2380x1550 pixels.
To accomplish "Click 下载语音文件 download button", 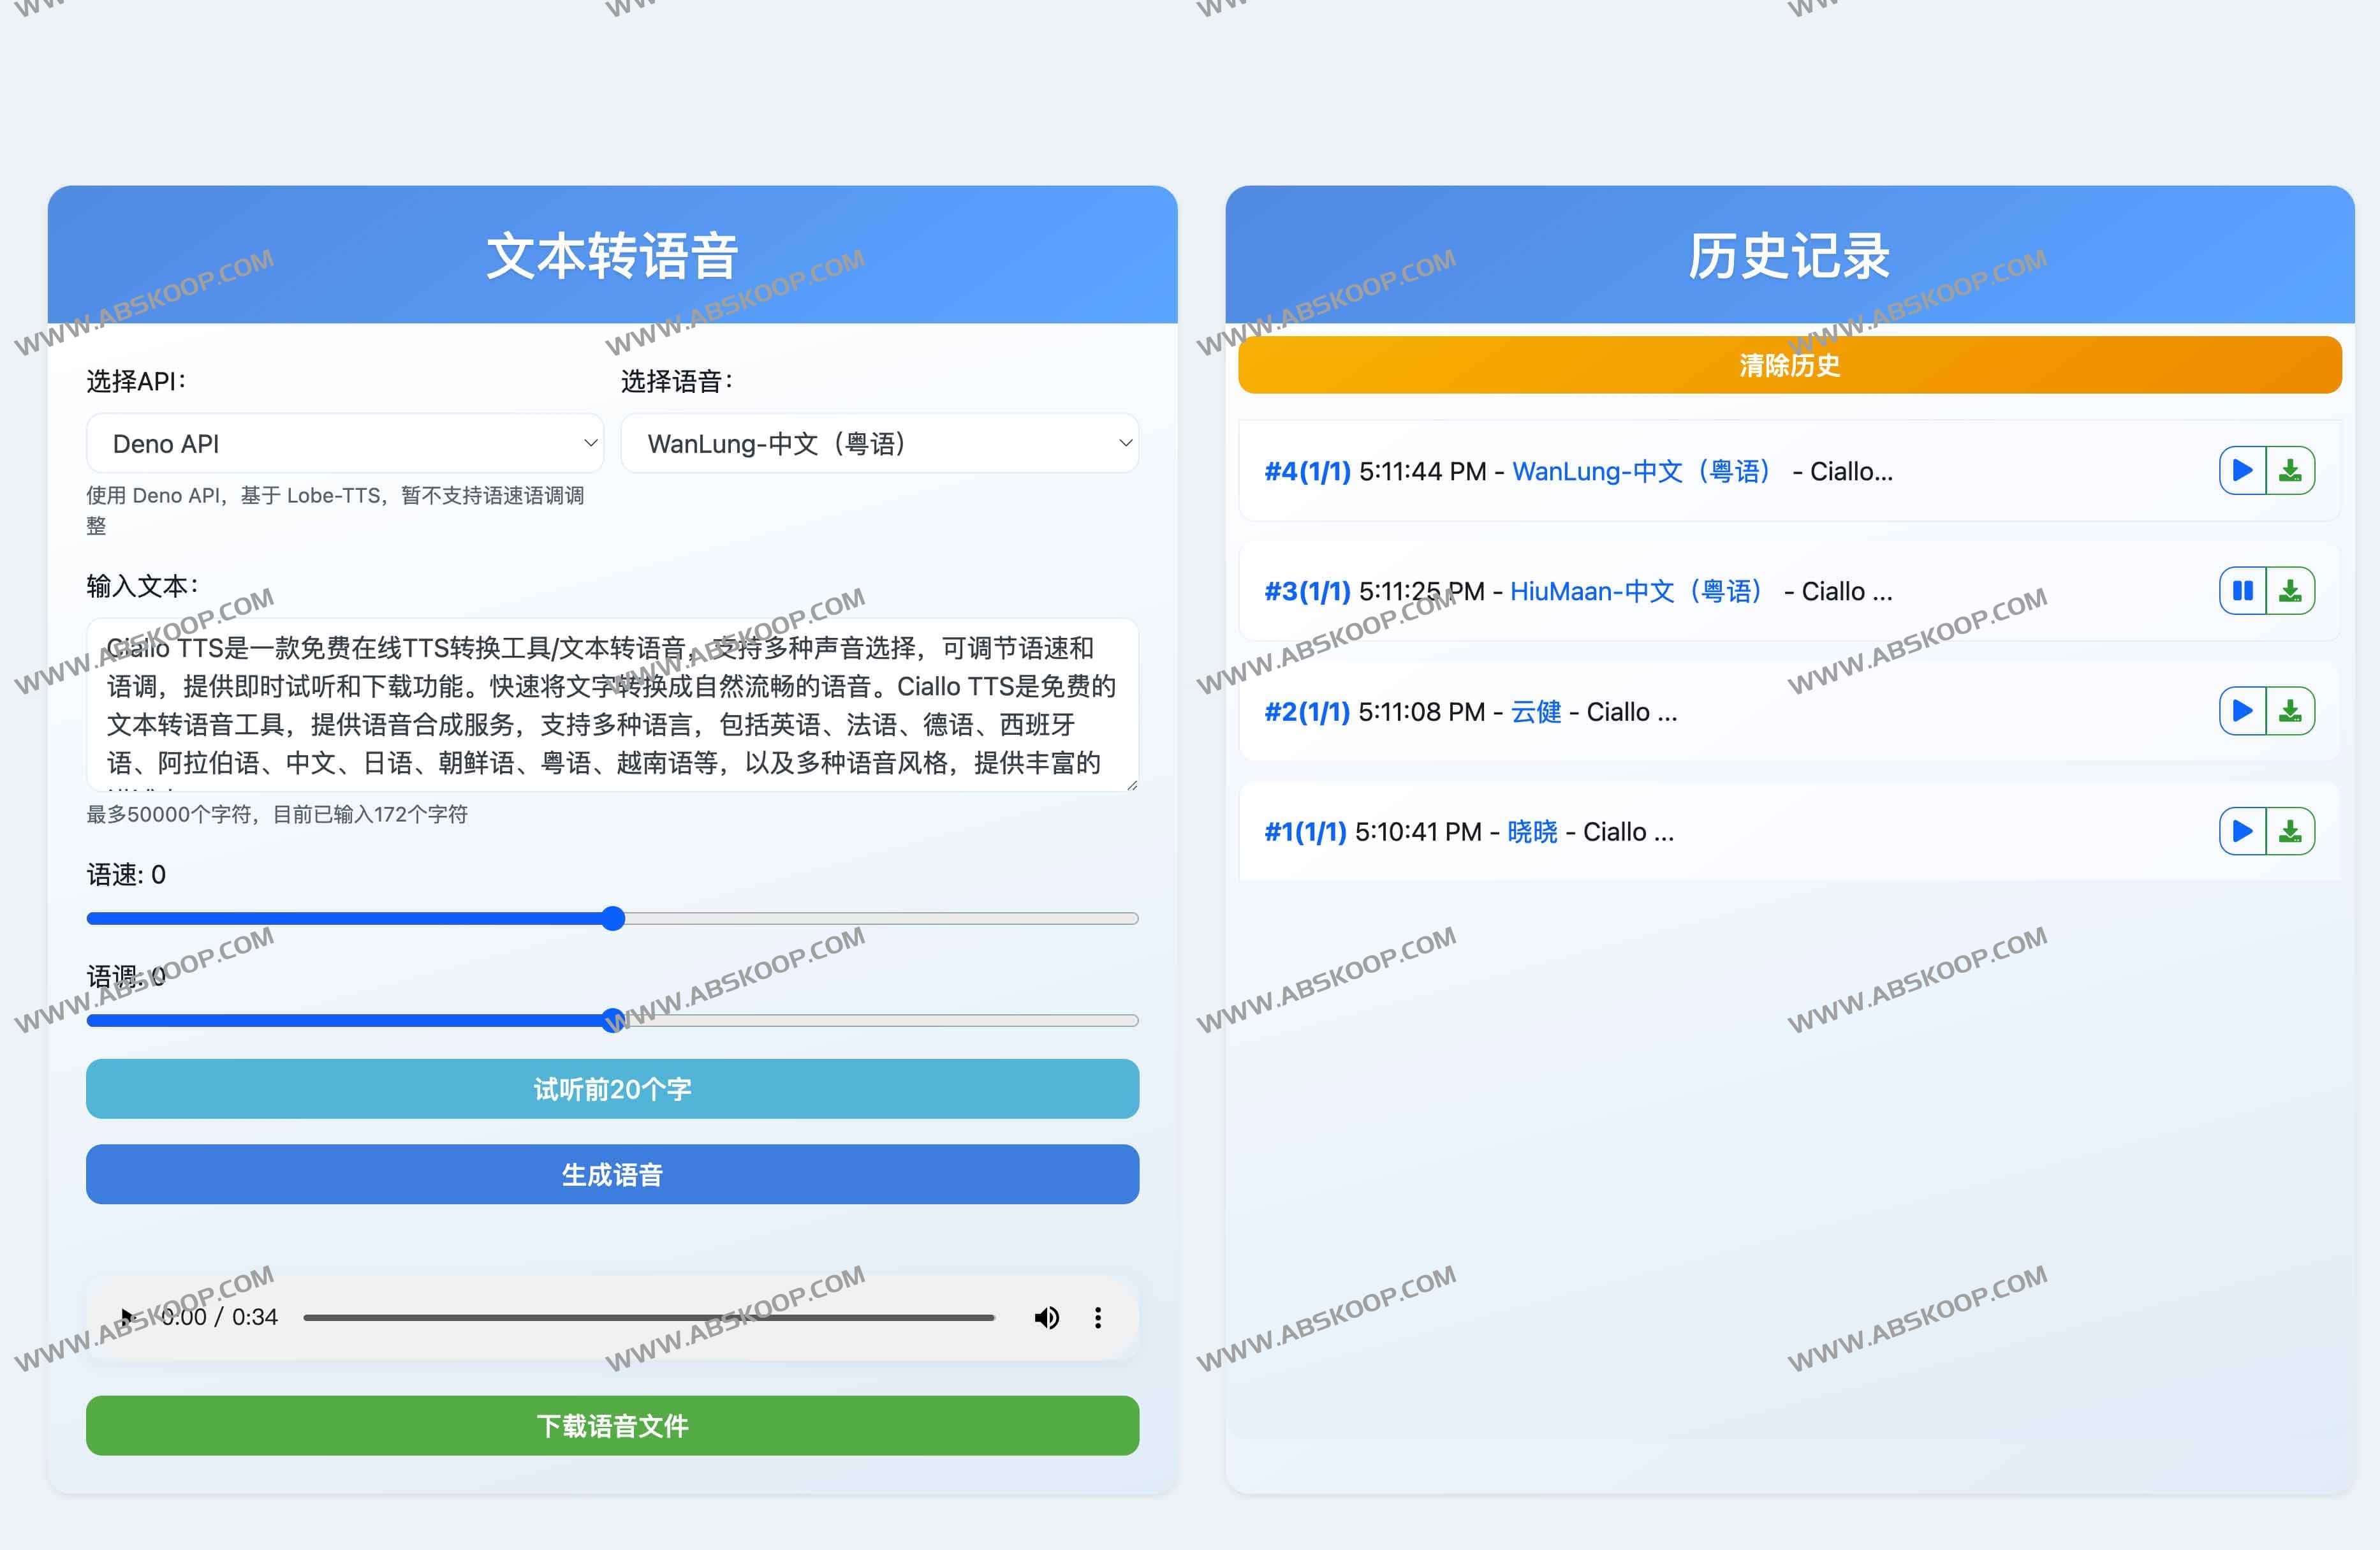I will tap(612, 1425).
